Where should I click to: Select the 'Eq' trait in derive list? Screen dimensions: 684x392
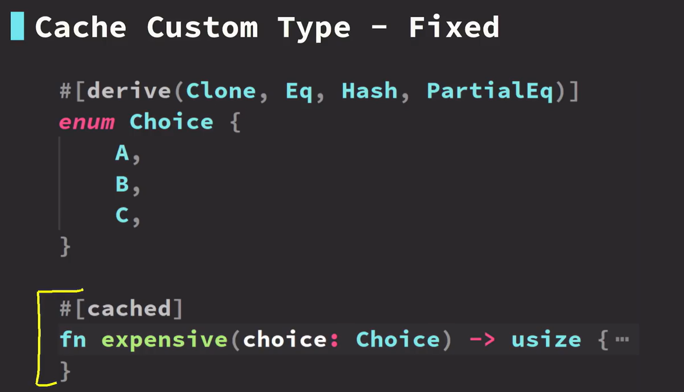click(x=299, y=92)
